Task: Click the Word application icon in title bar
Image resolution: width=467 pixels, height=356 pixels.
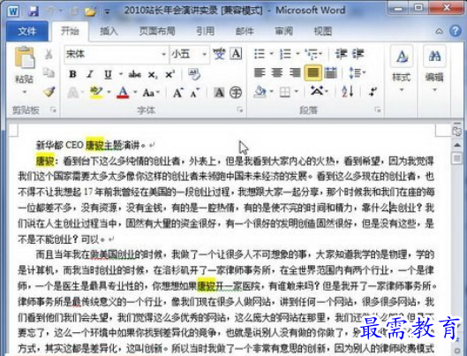Action: [x=14, y=11]
